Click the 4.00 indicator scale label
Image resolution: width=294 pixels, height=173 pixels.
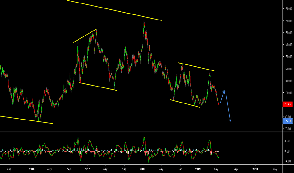(287, 141)
